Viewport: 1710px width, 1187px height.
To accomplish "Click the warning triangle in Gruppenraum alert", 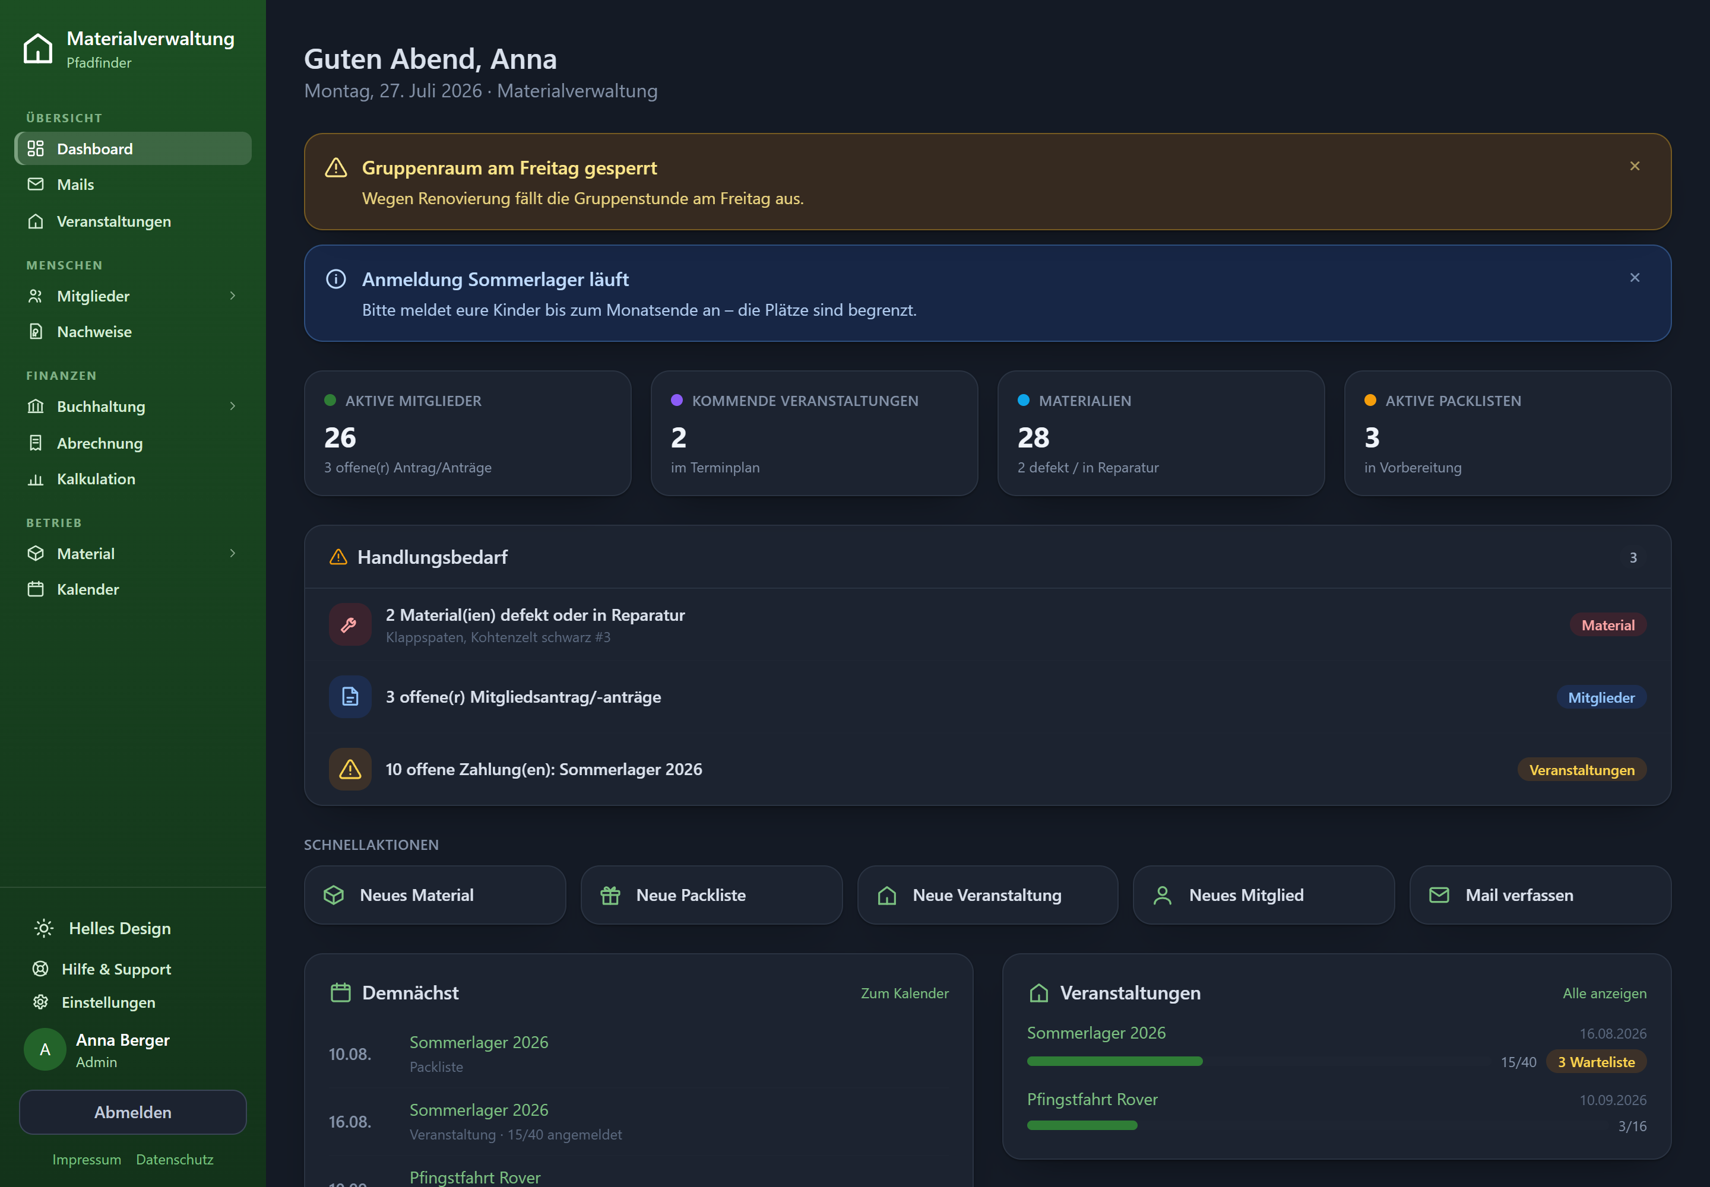I will click(x=336, y=168).
